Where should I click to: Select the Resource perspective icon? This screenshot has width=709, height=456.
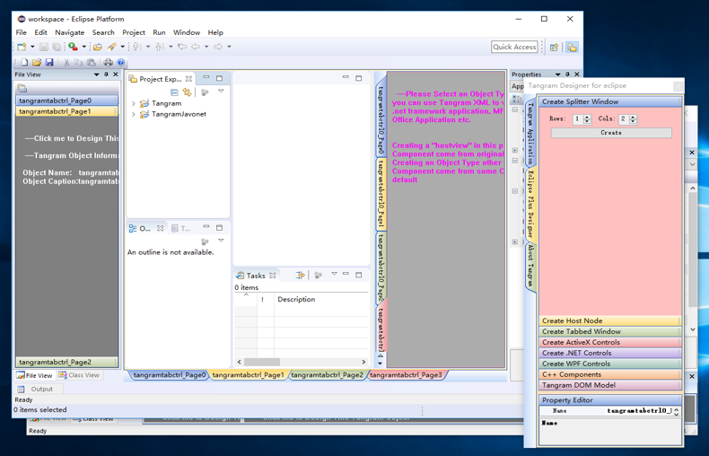coord(572,47)
